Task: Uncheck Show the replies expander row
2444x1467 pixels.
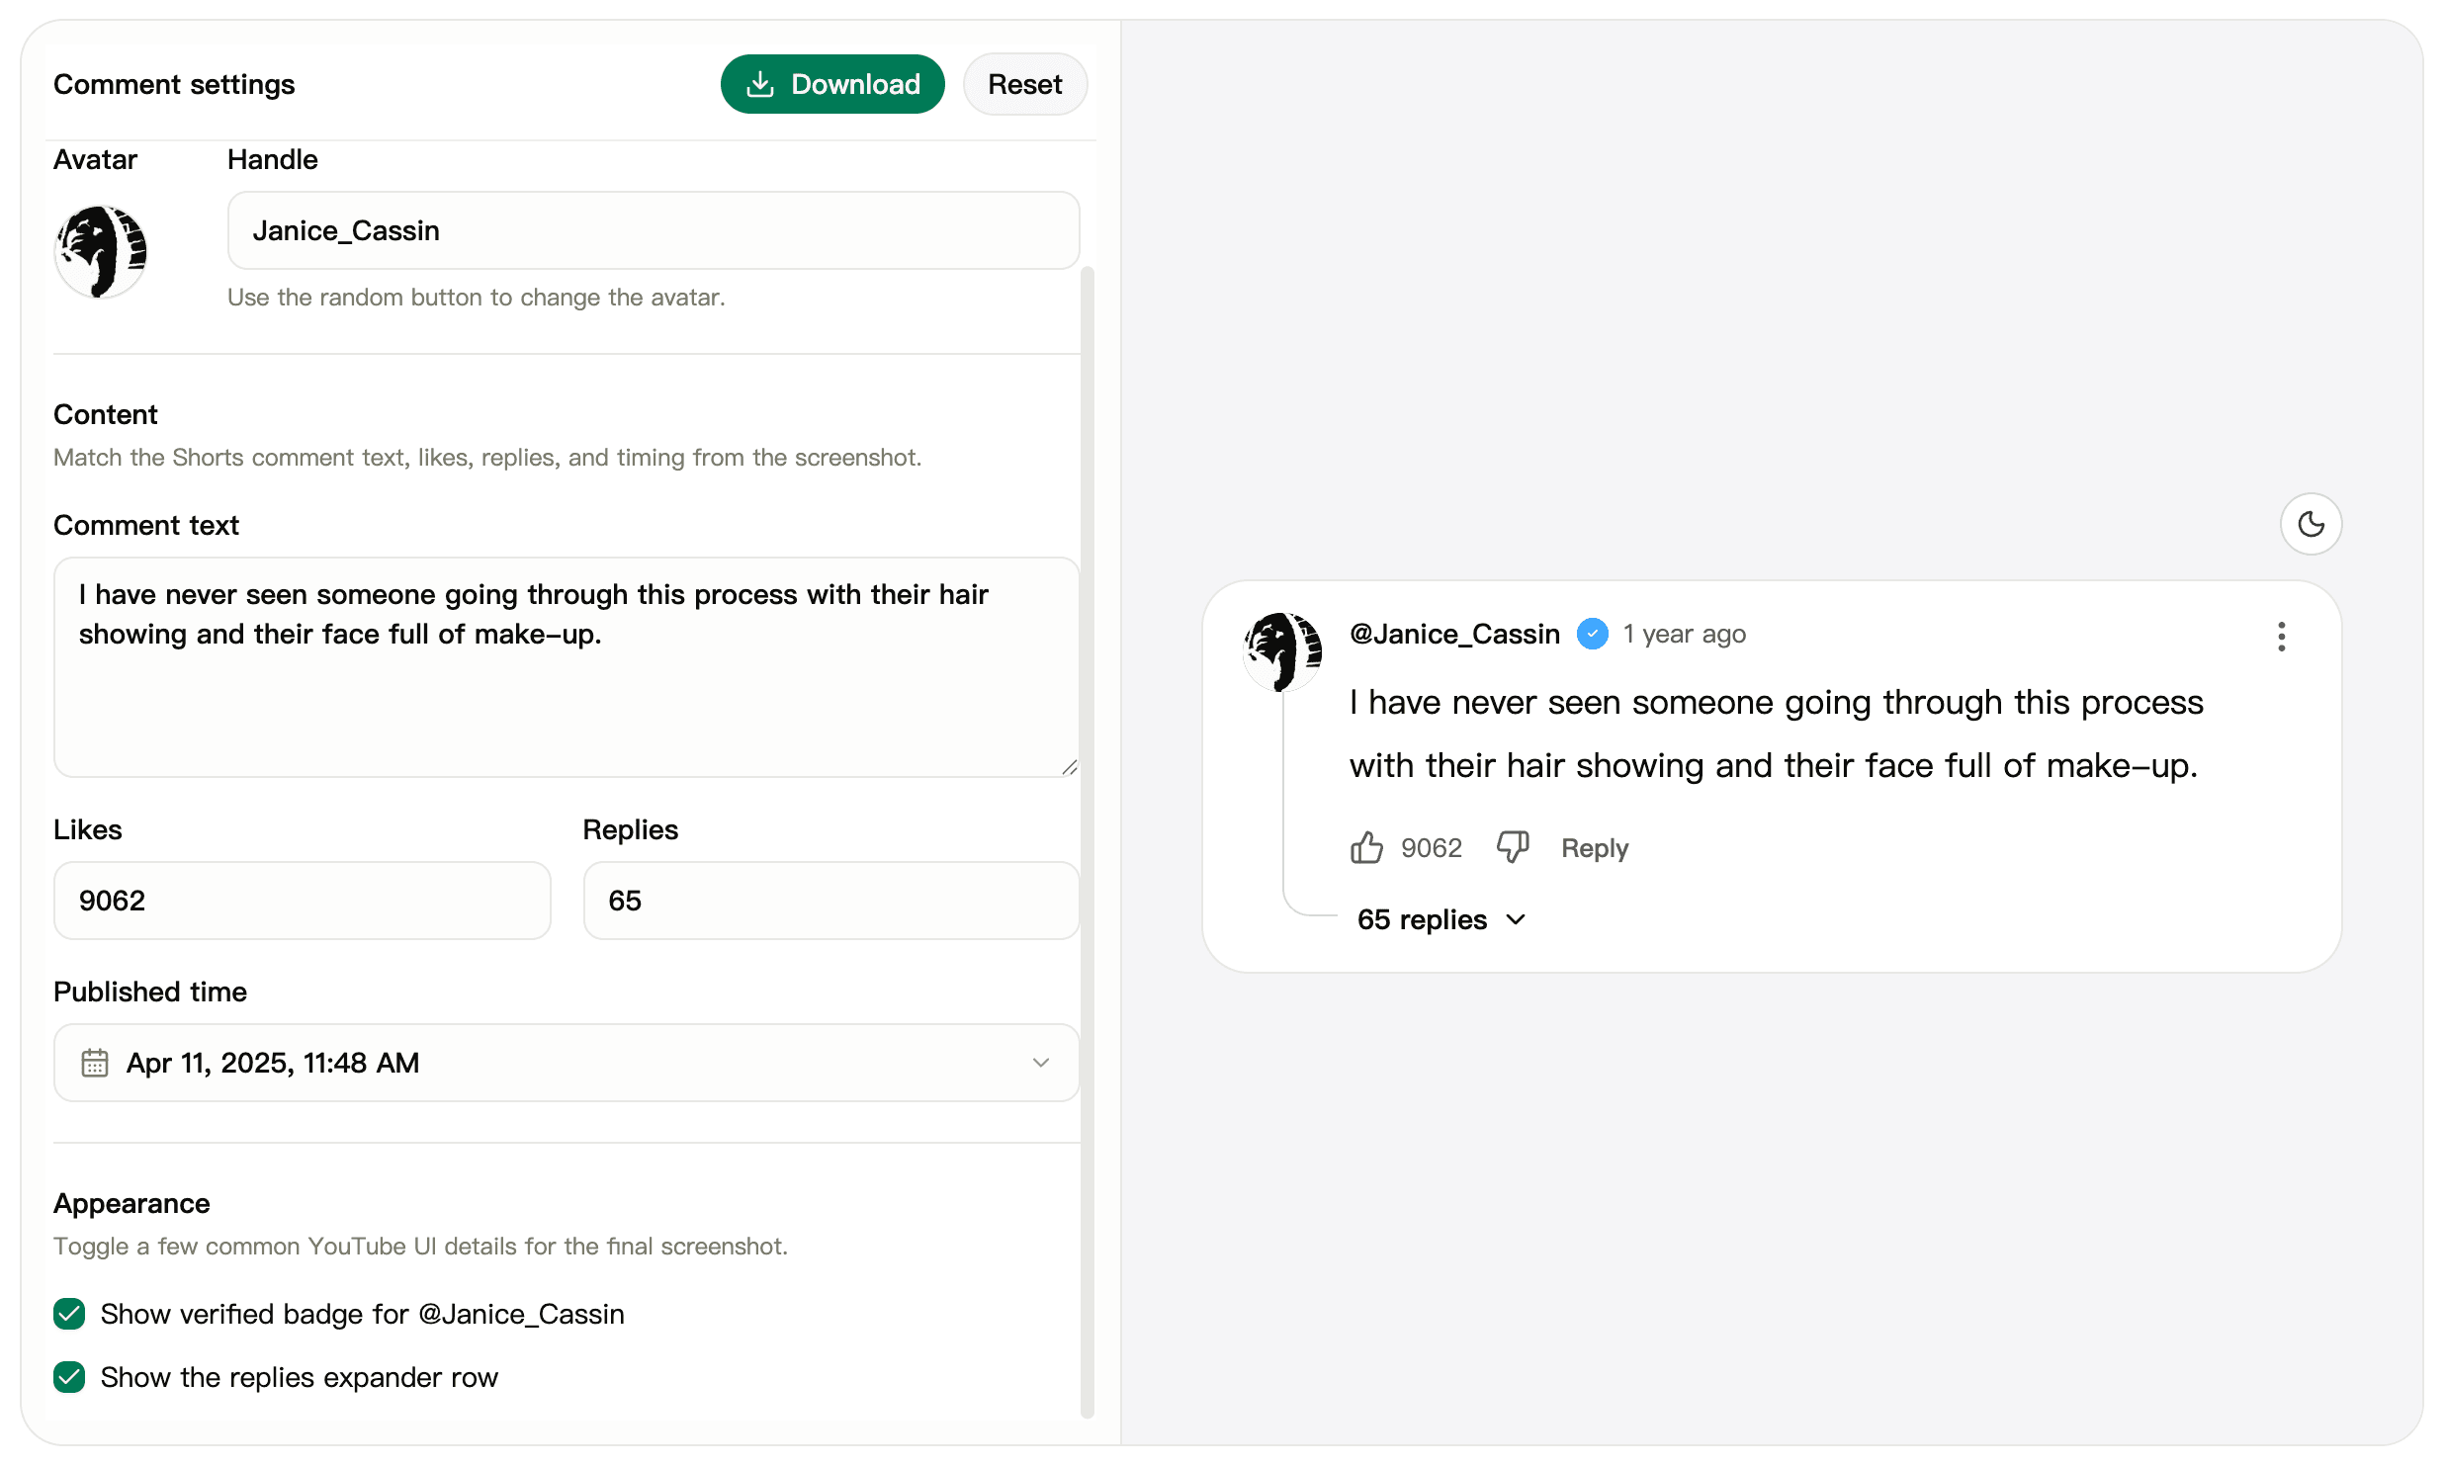Action: pyautogui.click(x=69, y=1377)
